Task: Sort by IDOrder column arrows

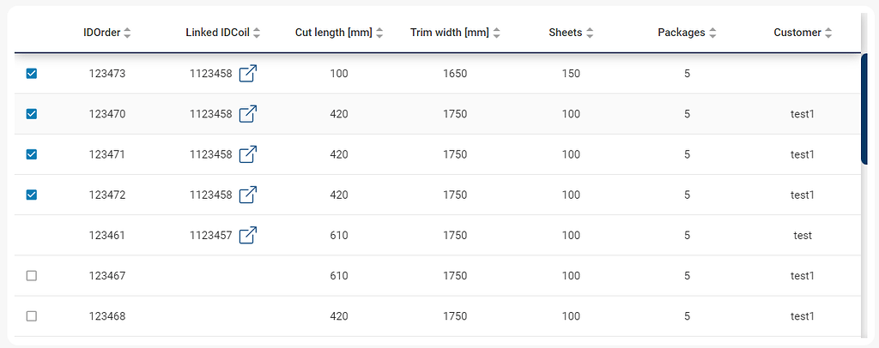Action: [128, 33]
